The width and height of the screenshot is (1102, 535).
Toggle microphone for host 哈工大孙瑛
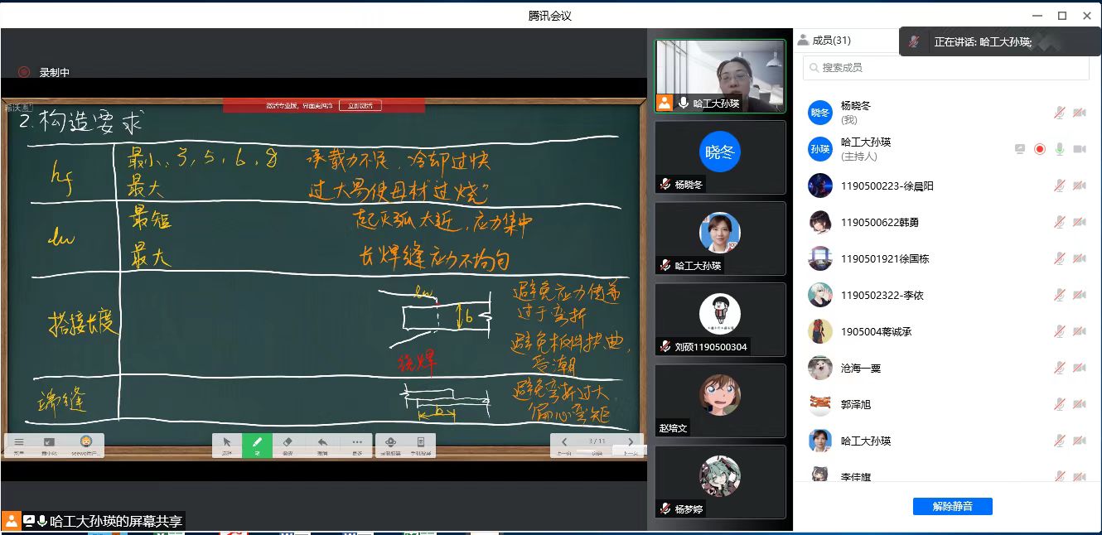tap(1059, 149)
